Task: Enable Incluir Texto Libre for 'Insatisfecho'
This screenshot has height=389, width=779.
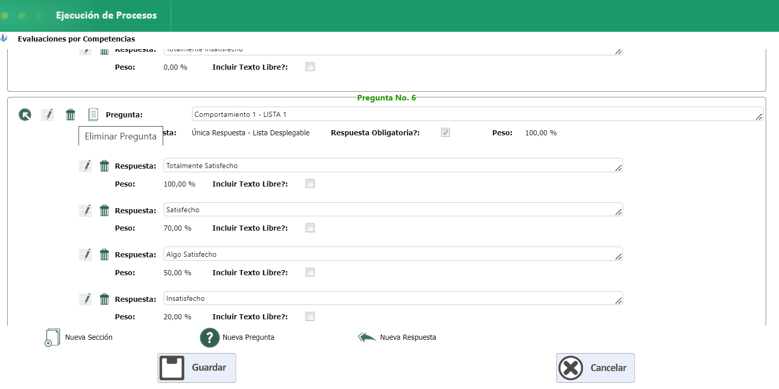Action: click(x=310, y=317)
